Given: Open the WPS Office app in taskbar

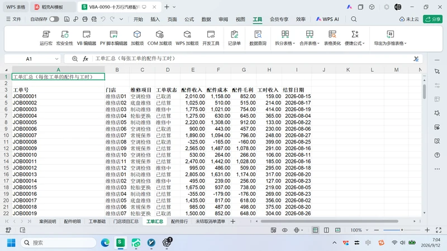Looking at the screenshot, I should click(120, 243).
